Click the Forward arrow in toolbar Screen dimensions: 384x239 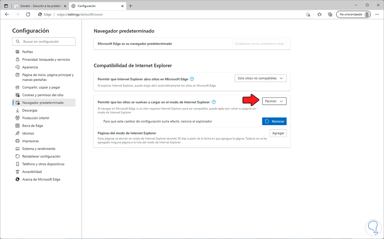18,14
